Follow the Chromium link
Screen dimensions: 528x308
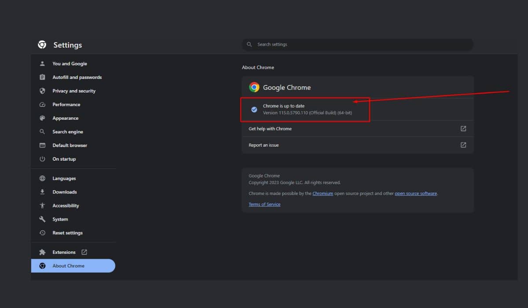(323, 194)
